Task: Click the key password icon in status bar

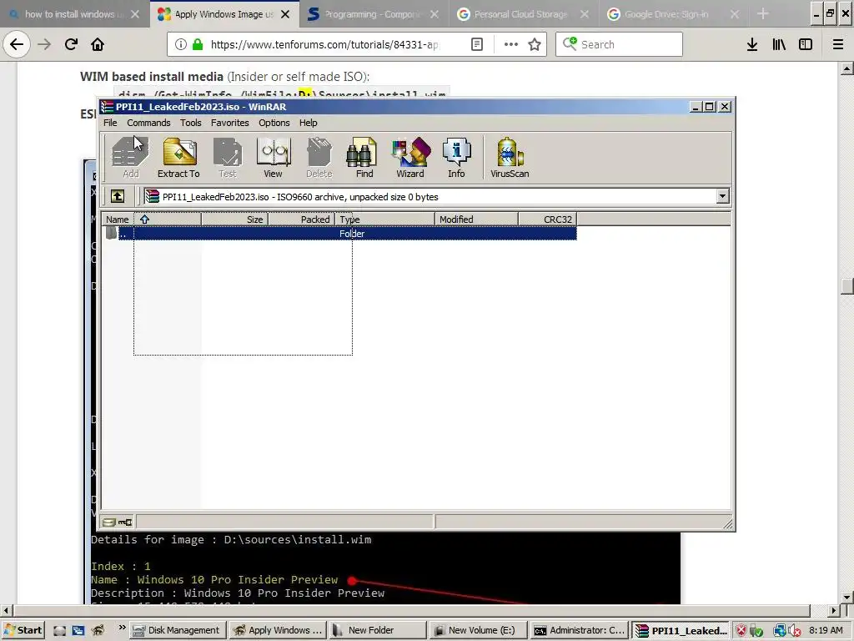Action: pos(125,522)
